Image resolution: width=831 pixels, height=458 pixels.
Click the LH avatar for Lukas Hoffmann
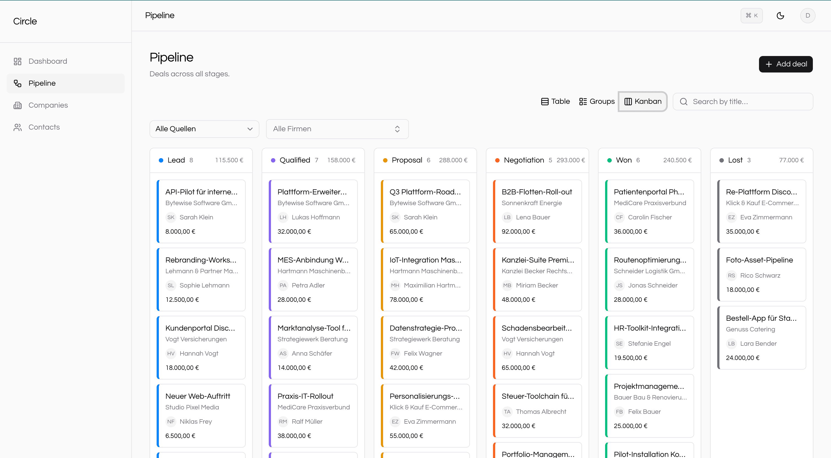pyautogui.click(x=283, y=217)
